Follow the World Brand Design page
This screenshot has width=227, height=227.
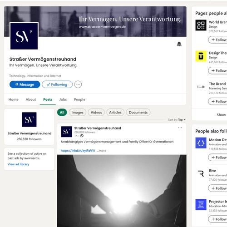(218, 40)
